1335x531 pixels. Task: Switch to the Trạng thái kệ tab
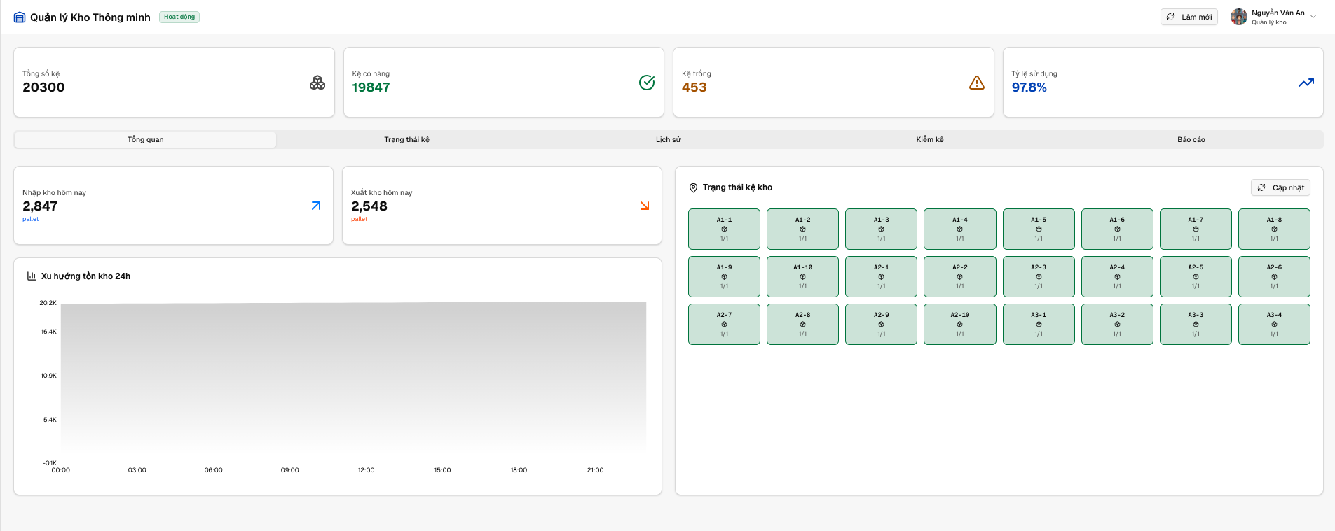pyautogui.click(x=406, y=140)
